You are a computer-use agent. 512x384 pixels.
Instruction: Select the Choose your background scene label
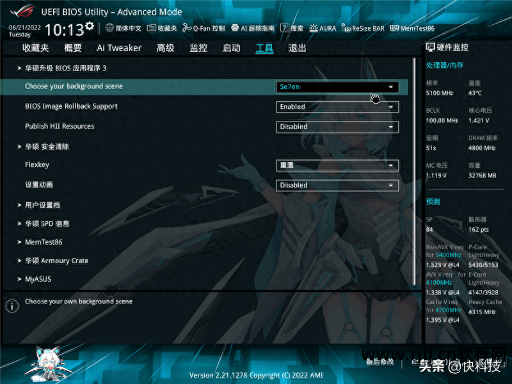[74, 86]
